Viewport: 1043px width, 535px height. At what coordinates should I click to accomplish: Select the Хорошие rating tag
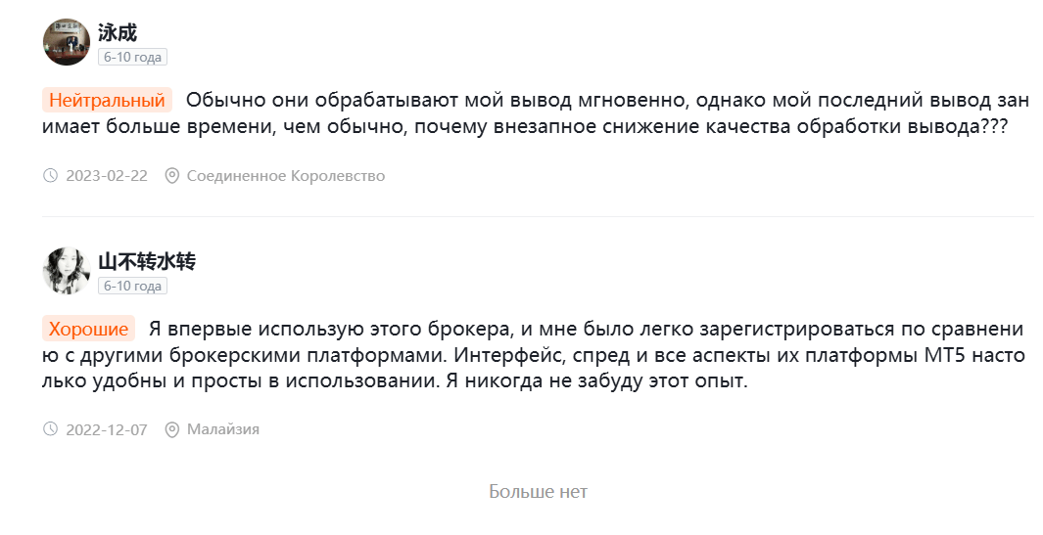(x=88, y=329)
